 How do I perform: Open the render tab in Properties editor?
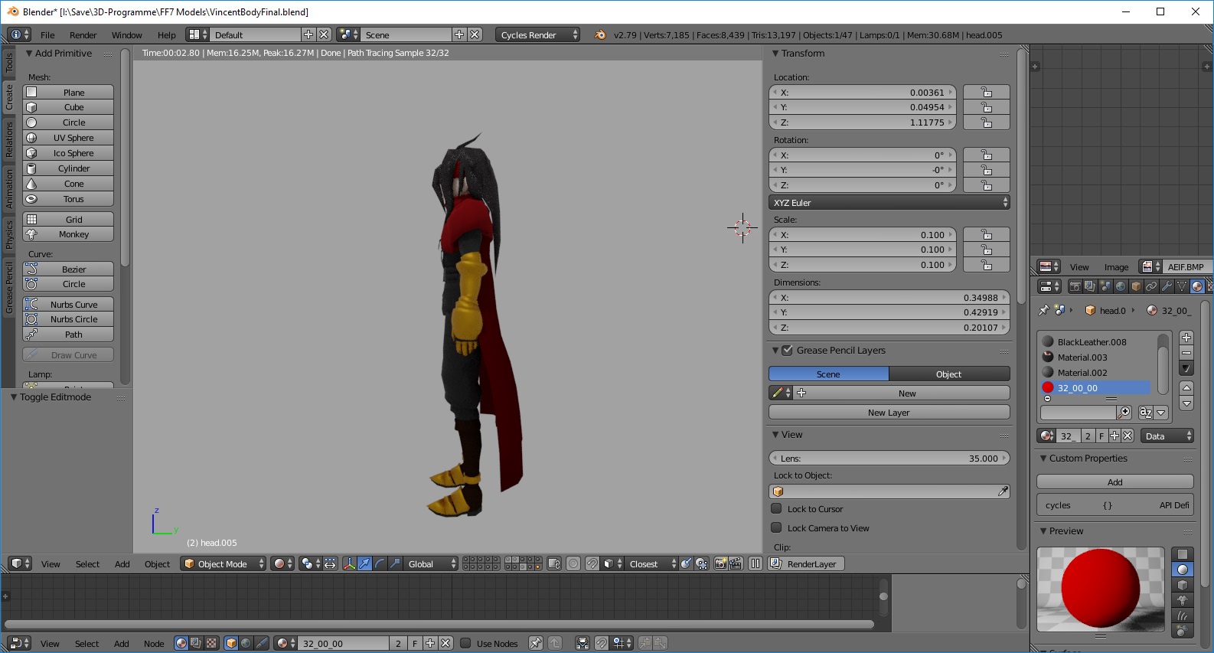point(1075,286)
